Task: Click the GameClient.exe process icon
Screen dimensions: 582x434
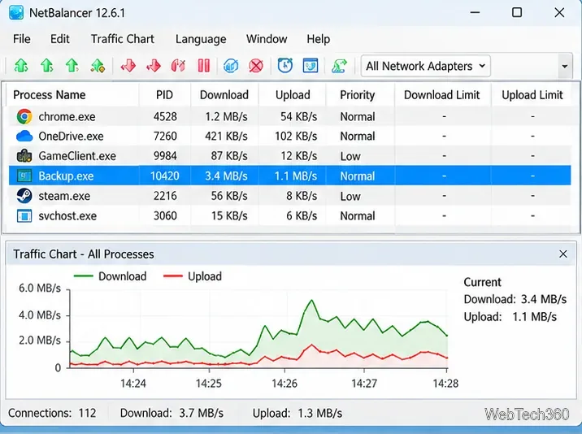Action: coord(24,156)
